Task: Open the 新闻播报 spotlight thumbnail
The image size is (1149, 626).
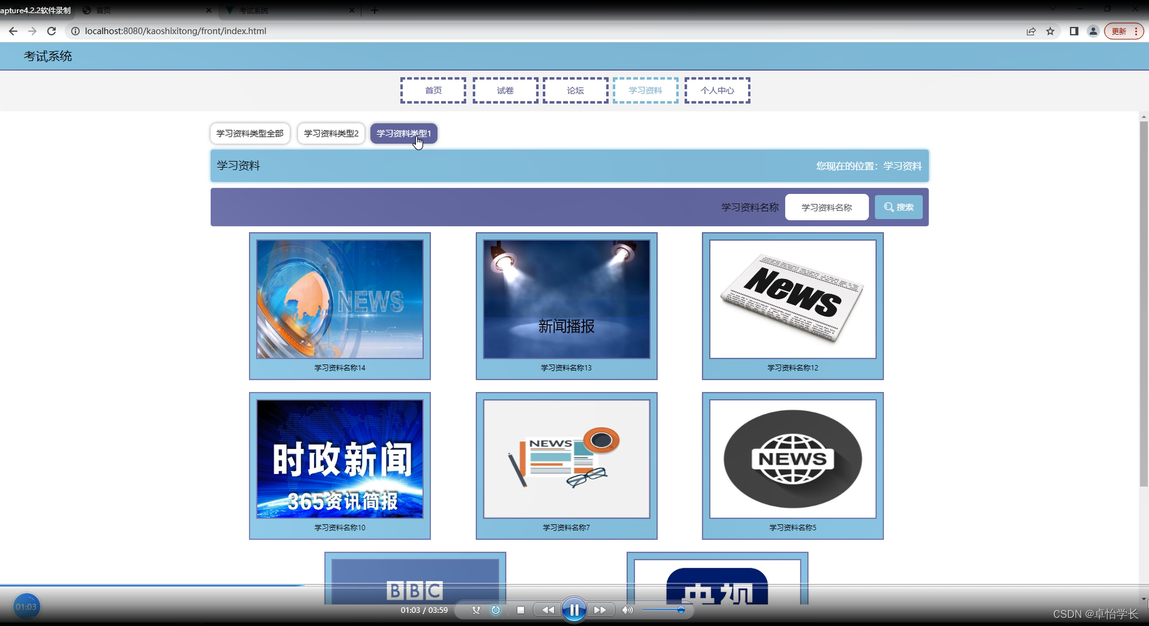Action: click(567, 299)
